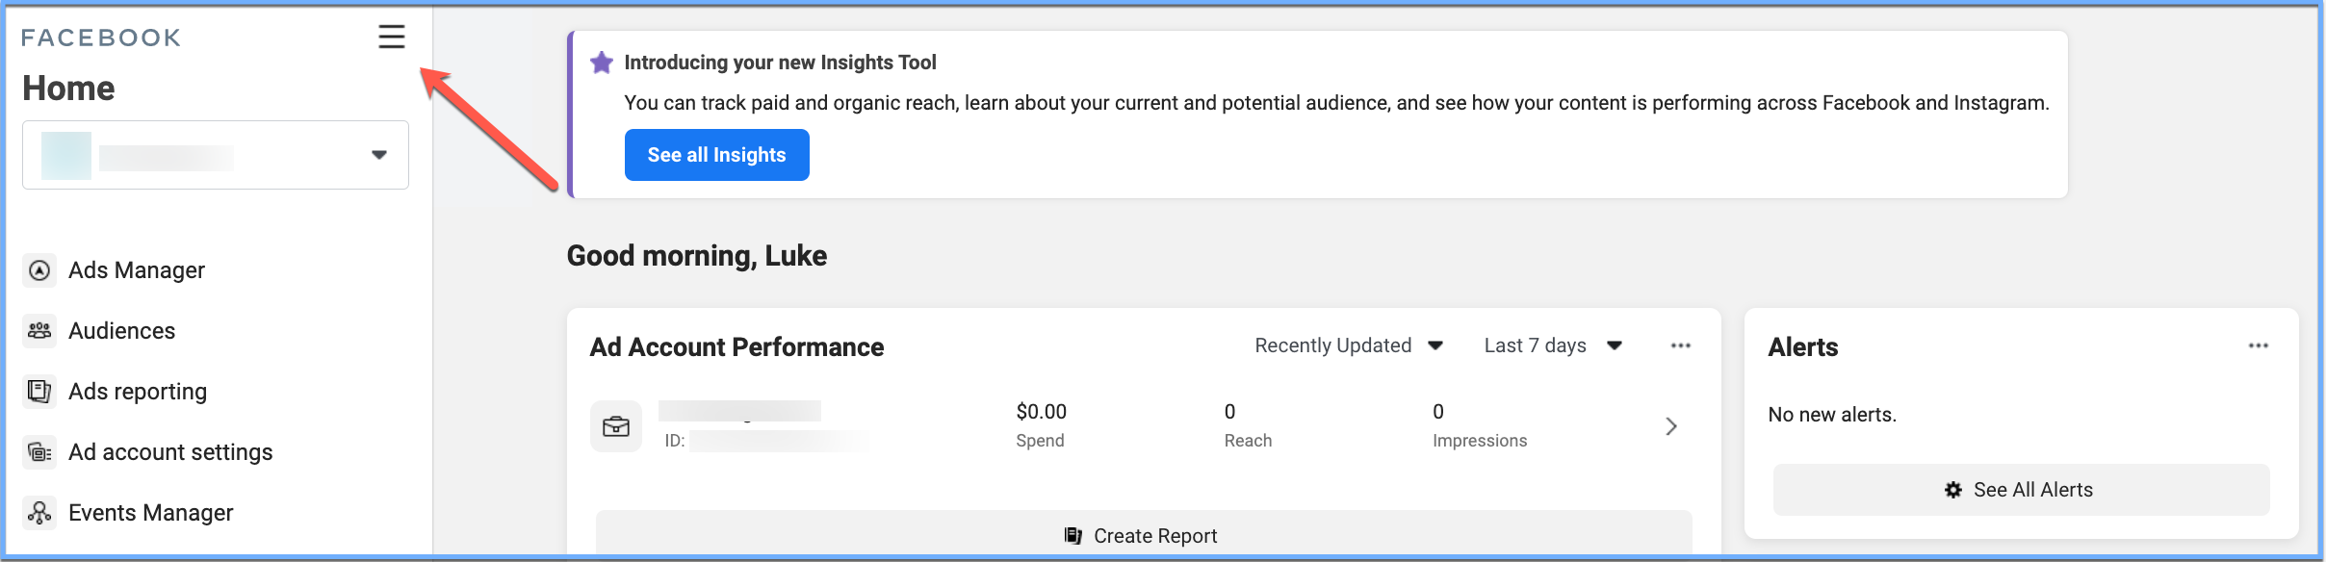Click the Ads Manager compass icon

tap(39, 270)
